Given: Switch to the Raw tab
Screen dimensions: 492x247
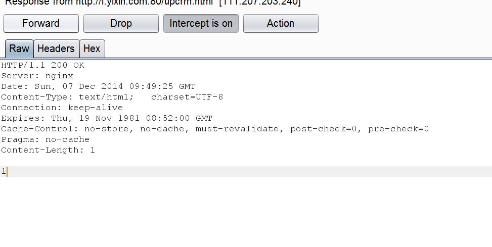Looking at the screenshot, I should pos(19,49).
